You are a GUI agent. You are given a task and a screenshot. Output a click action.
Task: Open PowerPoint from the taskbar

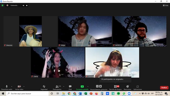pos(91,93)
